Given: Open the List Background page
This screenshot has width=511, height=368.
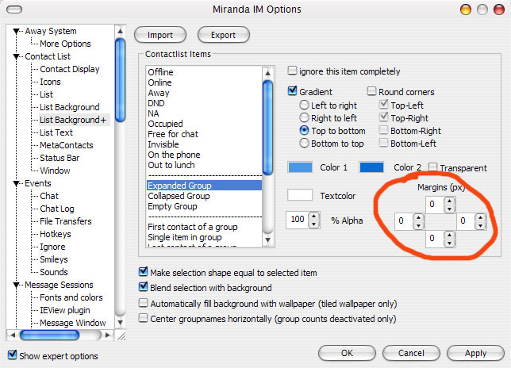Looking at the screenshot, I should pos(69,107).
